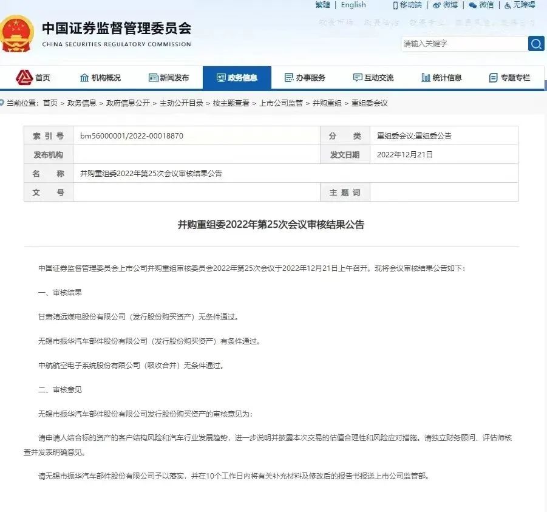Screen dimensions: 547x512
Task: Open the 移动端 mobile link
Action: tap(407, 5)
